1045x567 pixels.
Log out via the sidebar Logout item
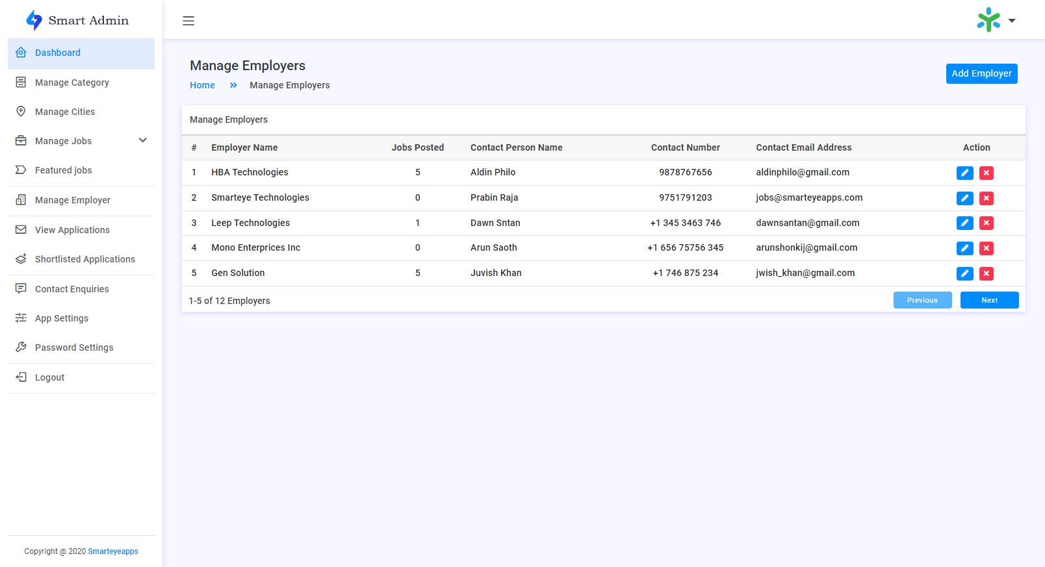tap(49, 377)
